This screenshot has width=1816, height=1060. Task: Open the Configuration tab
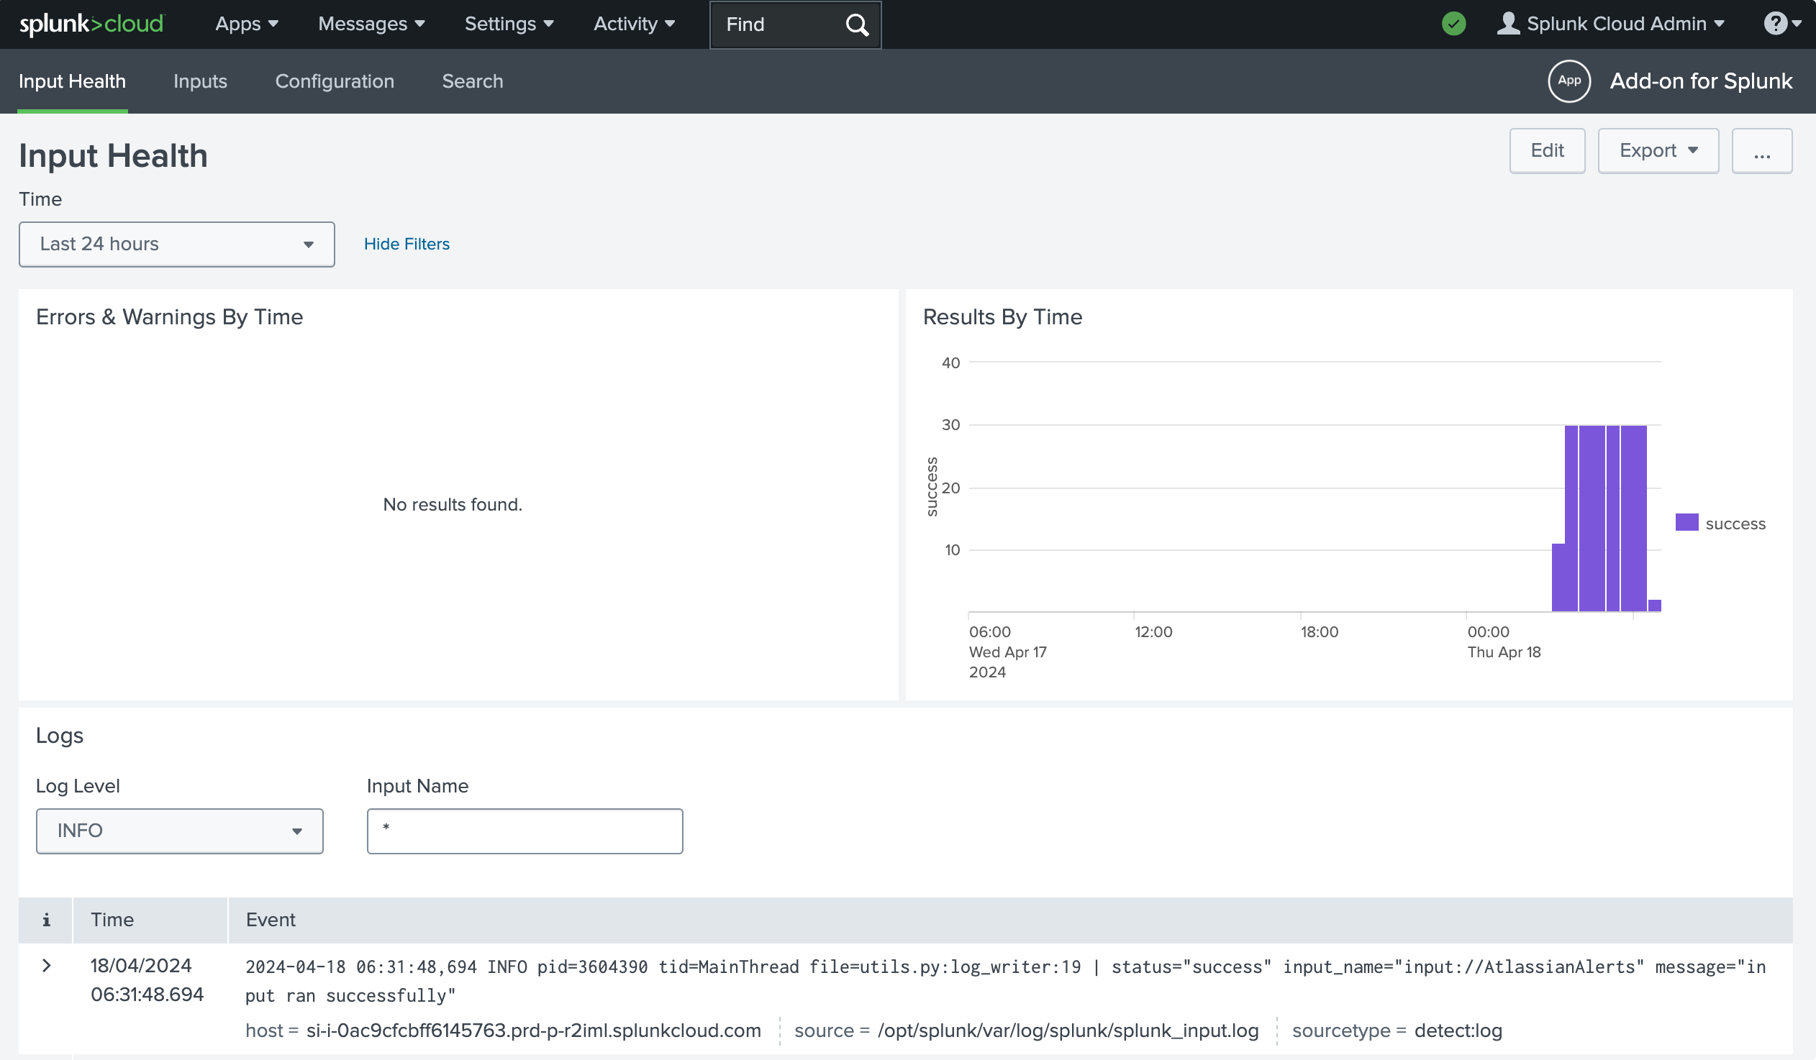tap(335, 81)
